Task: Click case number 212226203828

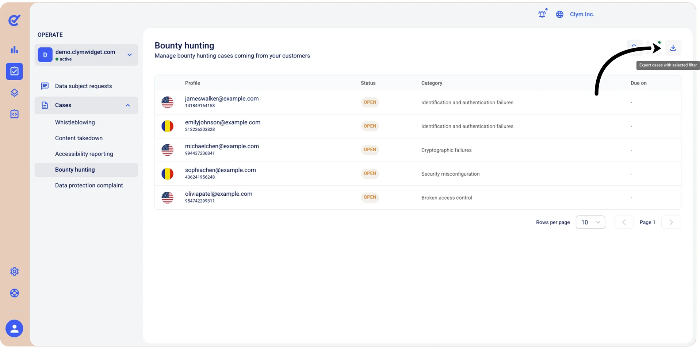Action: click(x=200, y=129)
